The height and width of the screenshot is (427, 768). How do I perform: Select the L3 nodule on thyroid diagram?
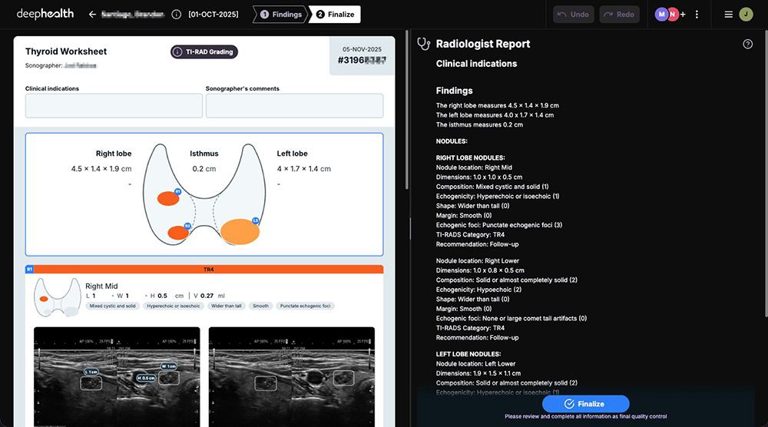(240, 232)
